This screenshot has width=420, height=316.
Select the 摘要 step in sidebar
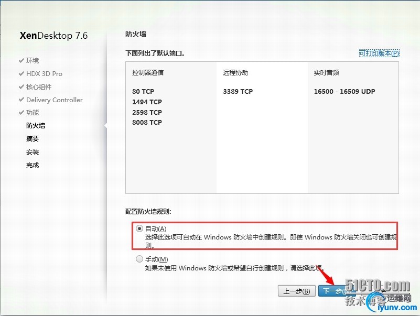coord(33,139)
